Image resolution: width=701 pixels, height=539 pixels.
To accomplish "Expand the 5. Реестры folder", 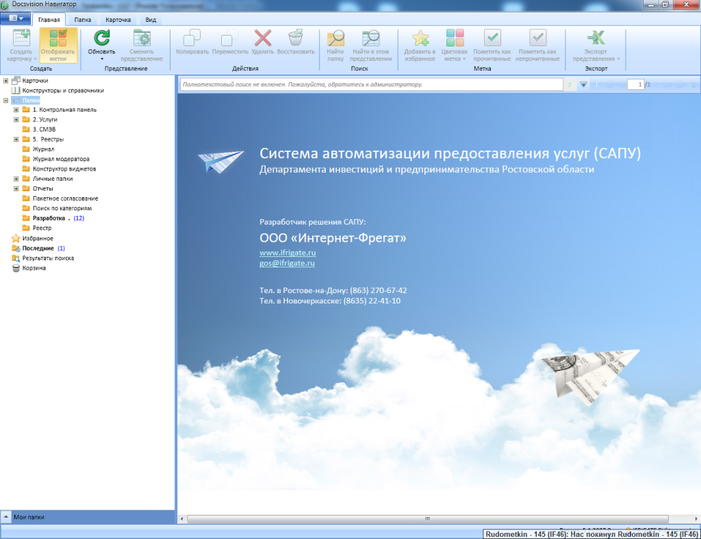I will (16, 139).
